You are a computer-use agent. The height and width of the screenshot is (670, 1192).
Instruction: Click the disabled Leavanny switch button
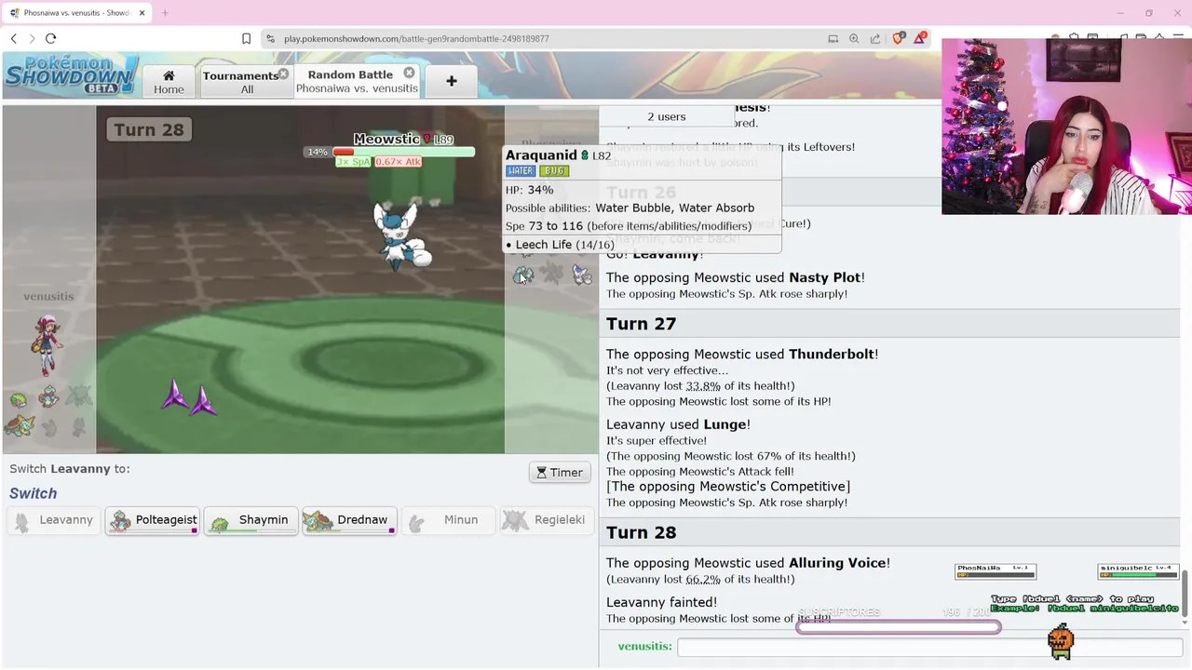point(54,520)
